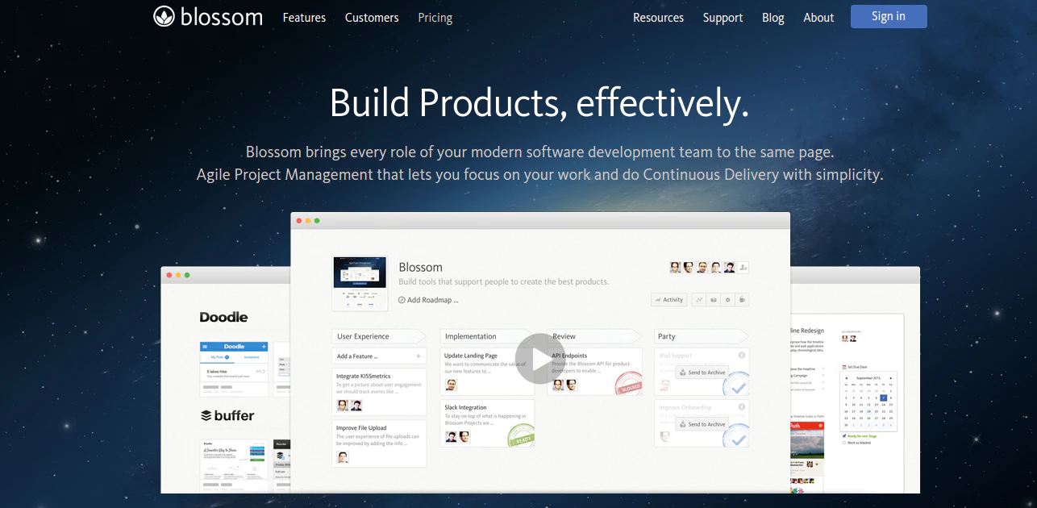The width and height of the screenshot is (1037, 508).
Task: Click the checkmark stamp on Improve Onboarding
Action: [x=735, y=435]
